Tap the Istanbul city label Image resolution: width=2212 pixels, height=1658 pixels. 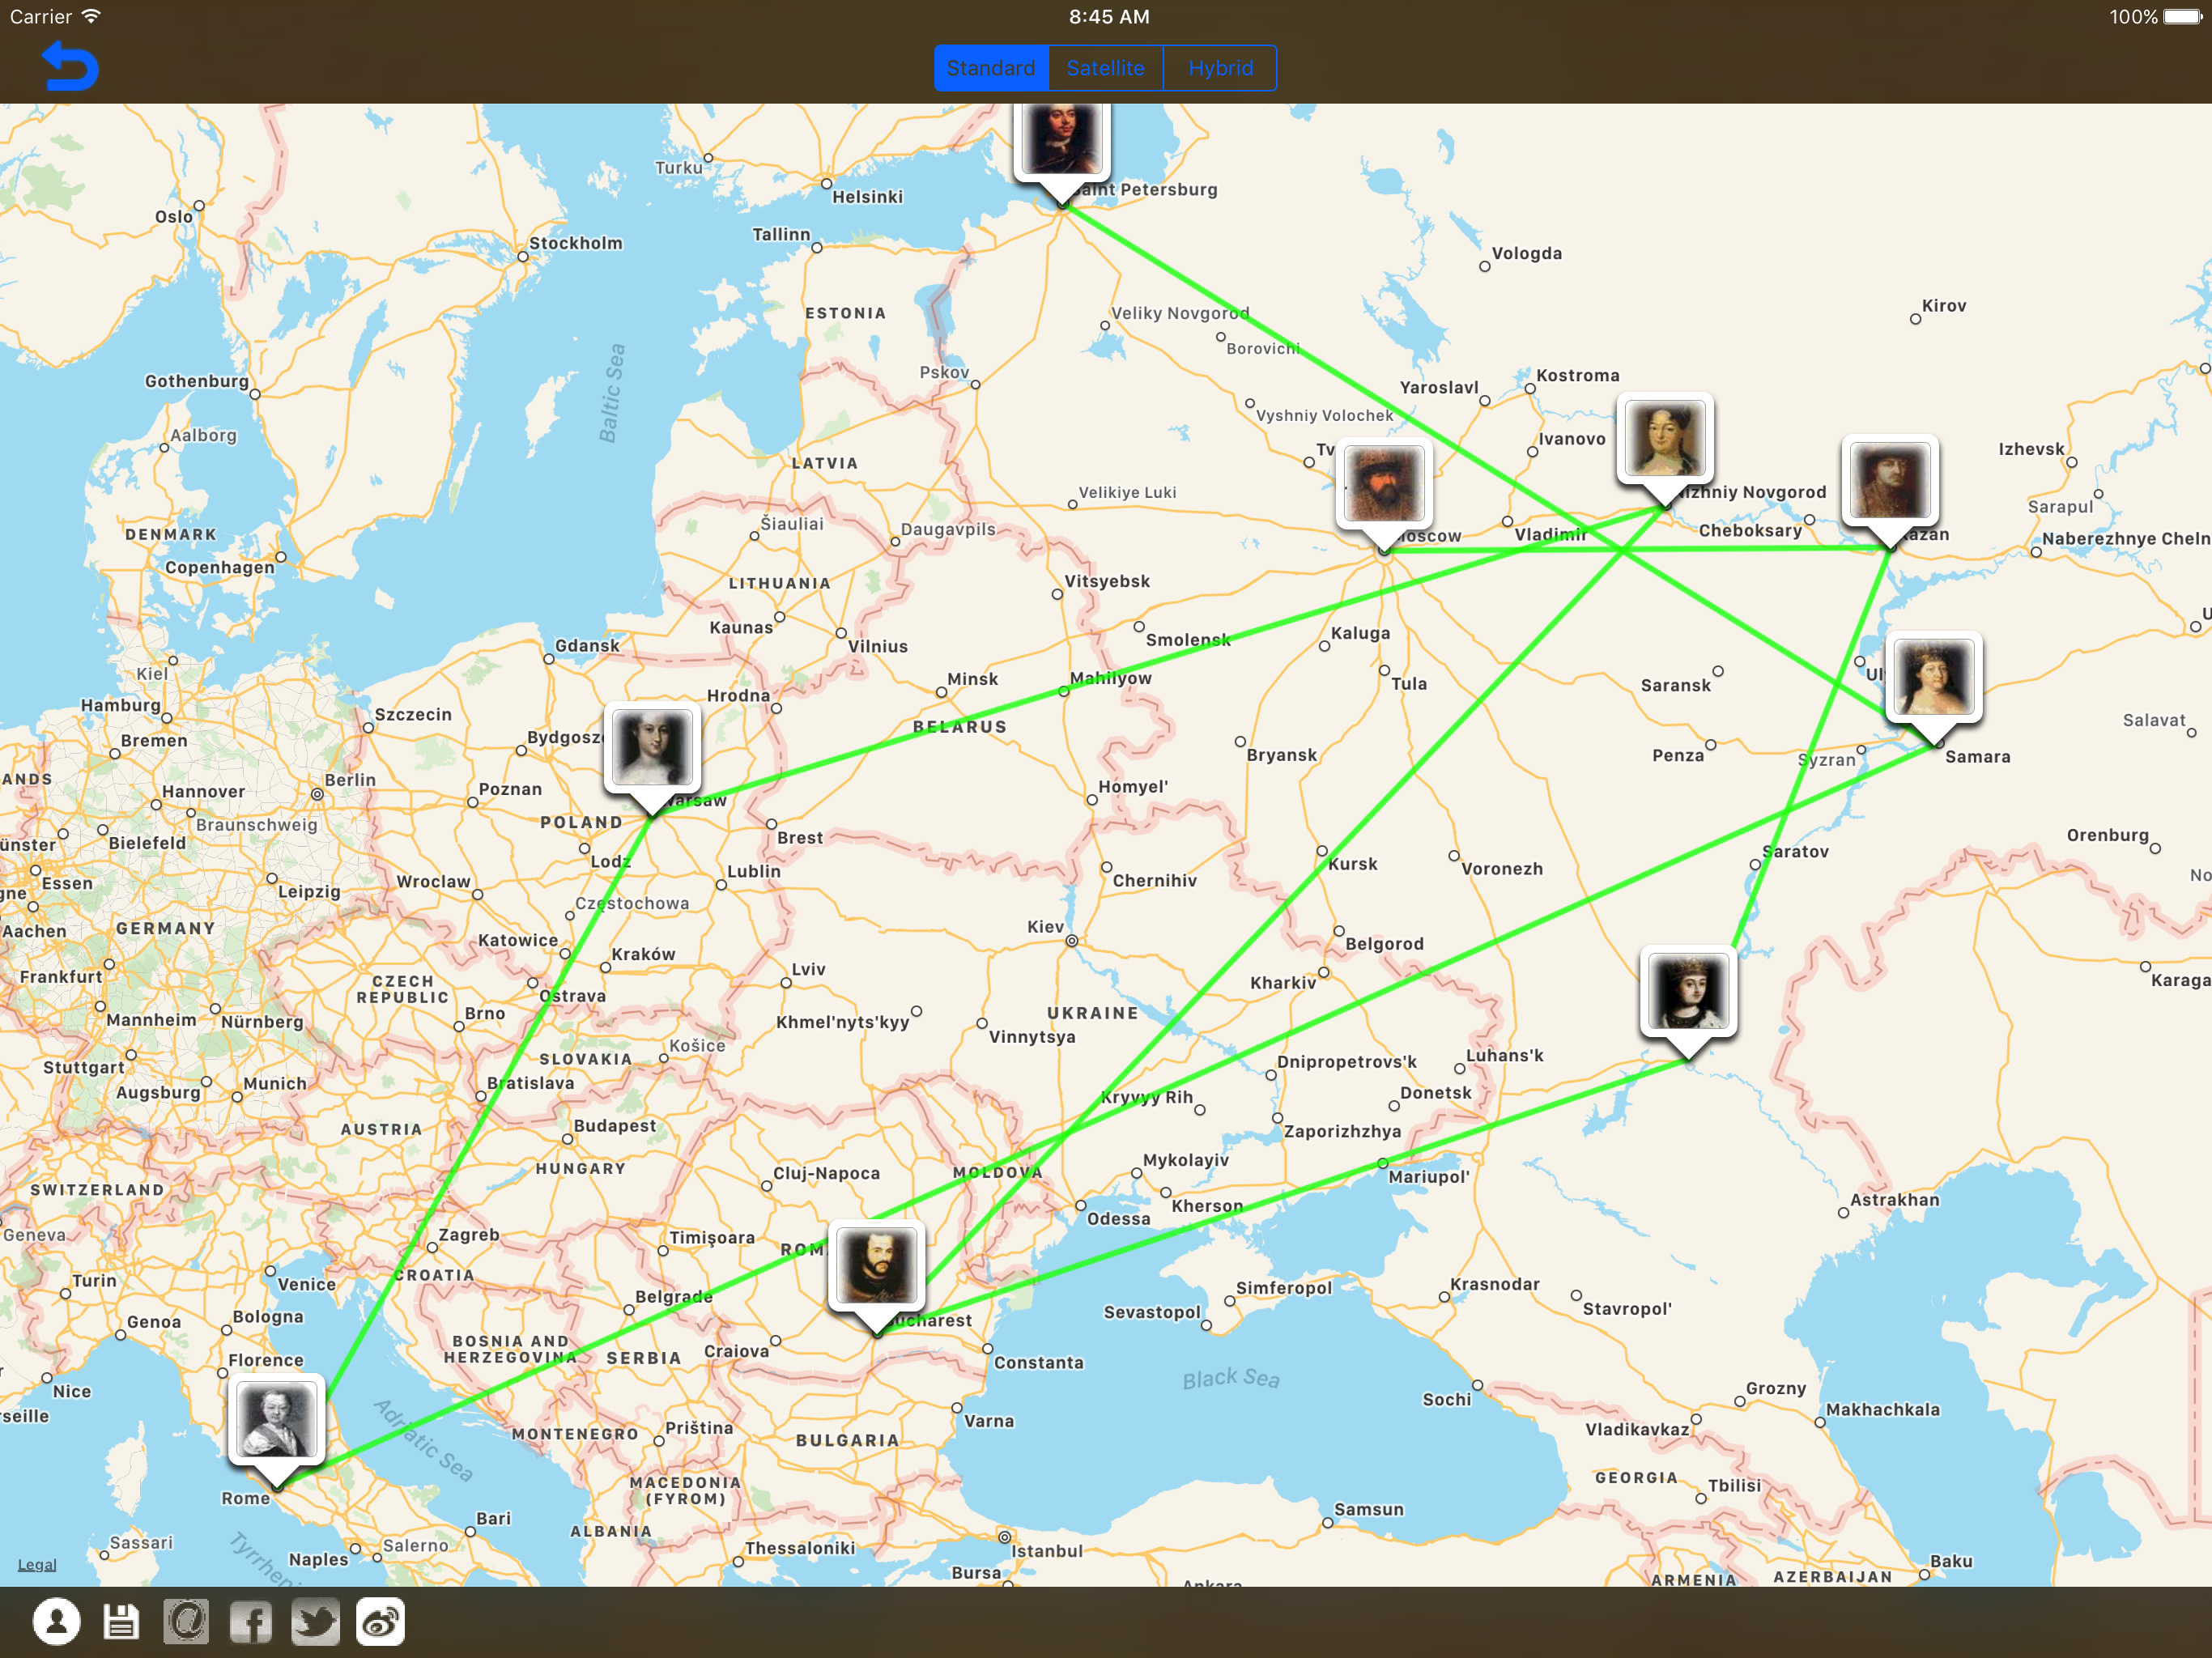tap(1047, 1551)
